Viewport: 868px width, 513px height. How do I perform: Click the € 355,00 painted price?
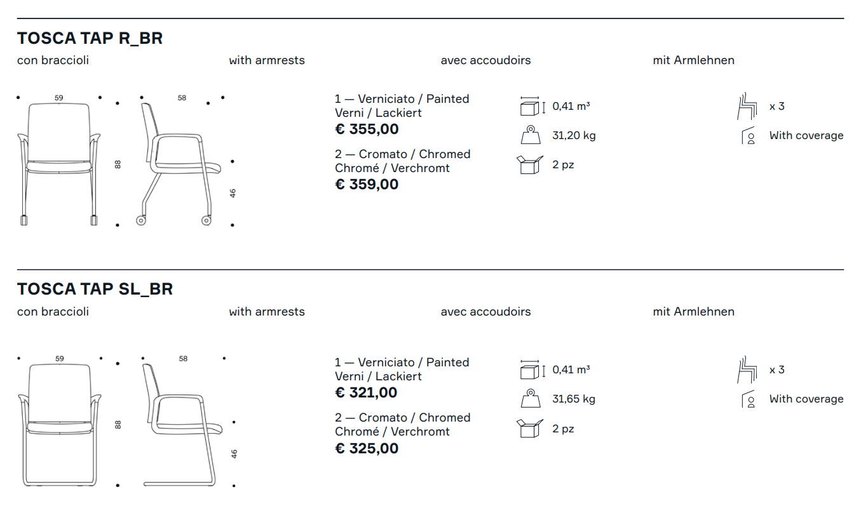pos(367,130)
